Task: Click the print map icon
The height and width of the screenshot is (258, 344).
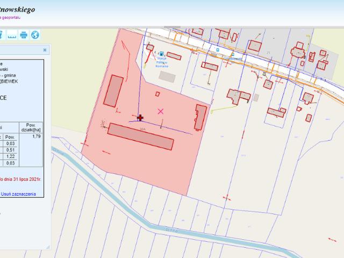Action: click(24, 35)
